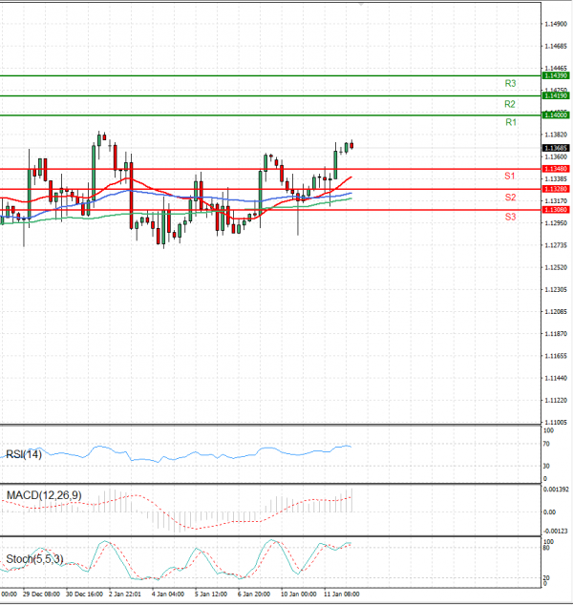This screenshot has height=605, width=573.
Task: Click the 29 Dec 08:00 time label
Action: tap(41, 595)
